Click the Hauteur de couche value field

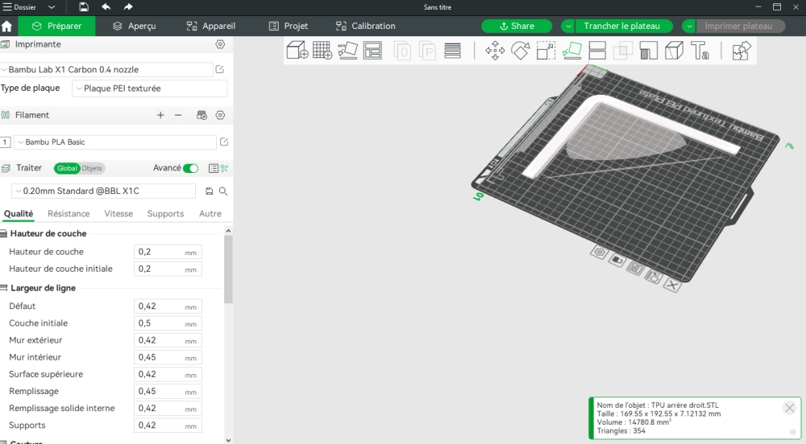coord(158,252)
